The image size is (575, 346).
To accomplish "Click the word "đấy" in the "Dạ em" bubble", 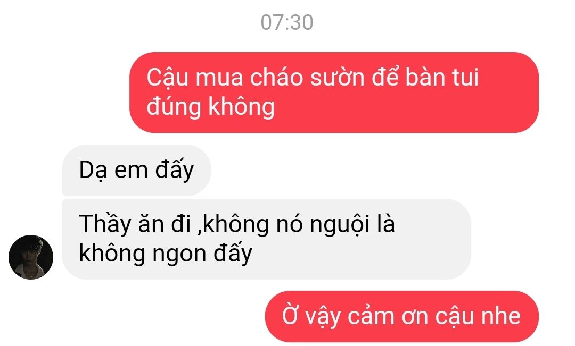I will [175, 170].
